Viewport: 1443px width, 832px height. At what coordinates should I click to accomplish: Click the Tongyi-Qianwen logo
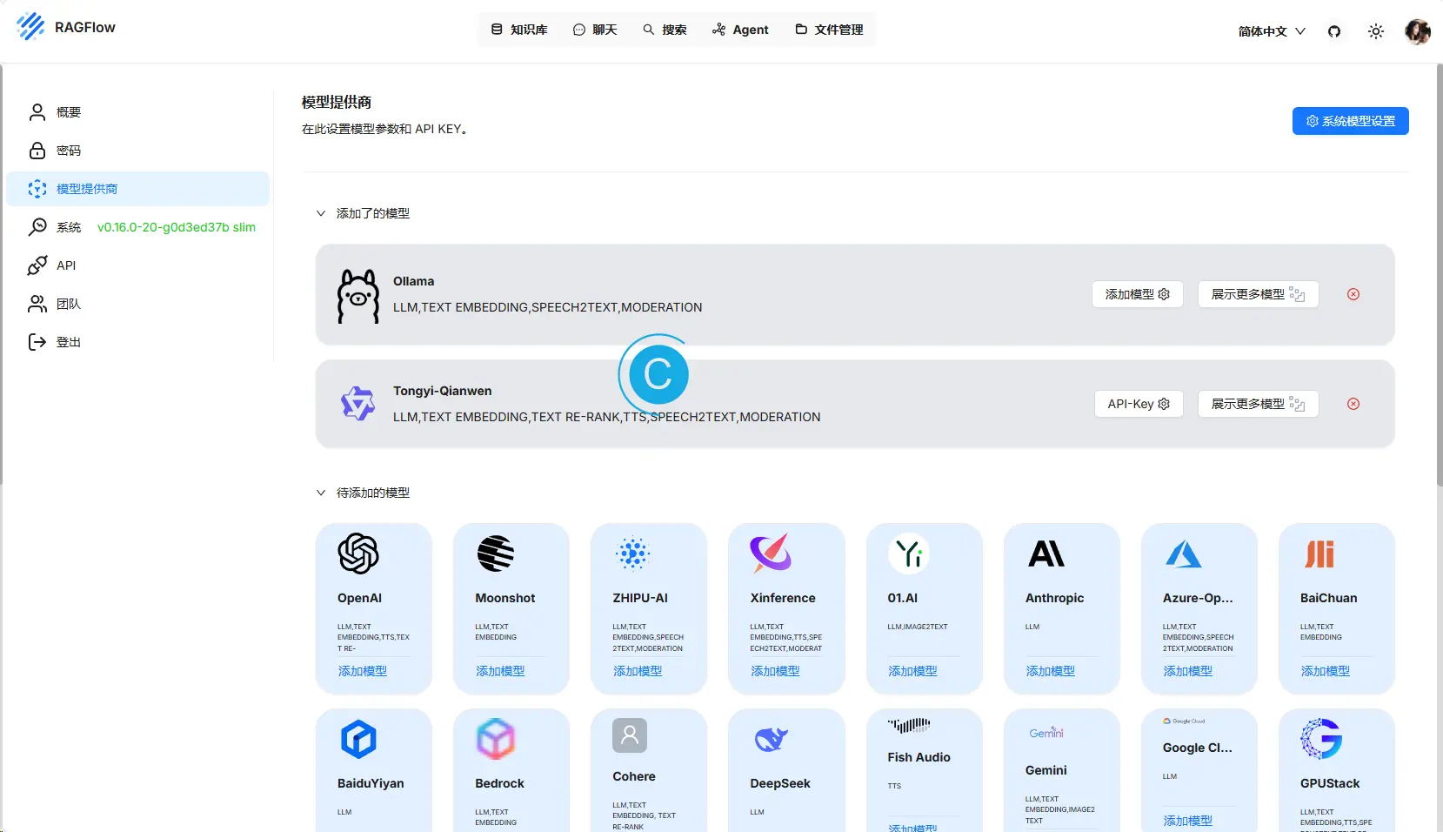[x=357, y=404]
